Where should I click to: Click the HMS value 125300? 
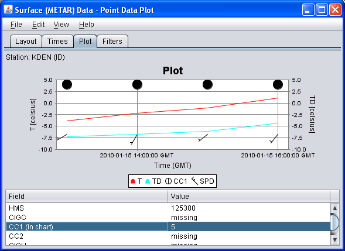(x=183, y=208)
